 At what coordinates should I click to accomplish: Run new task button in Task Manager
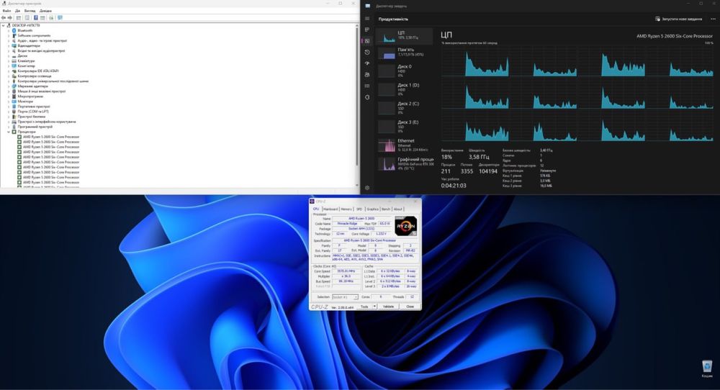(679, 19)
